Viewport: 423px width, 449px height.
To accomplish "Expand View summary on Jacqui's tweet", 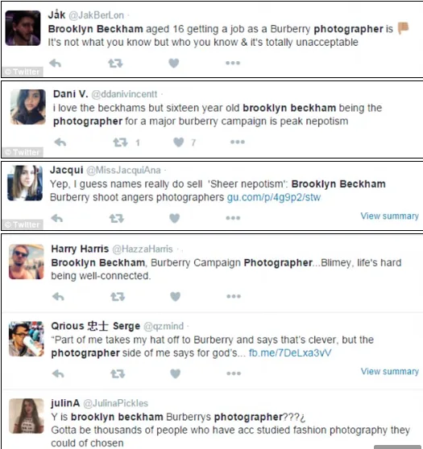I will click(389, 216).
